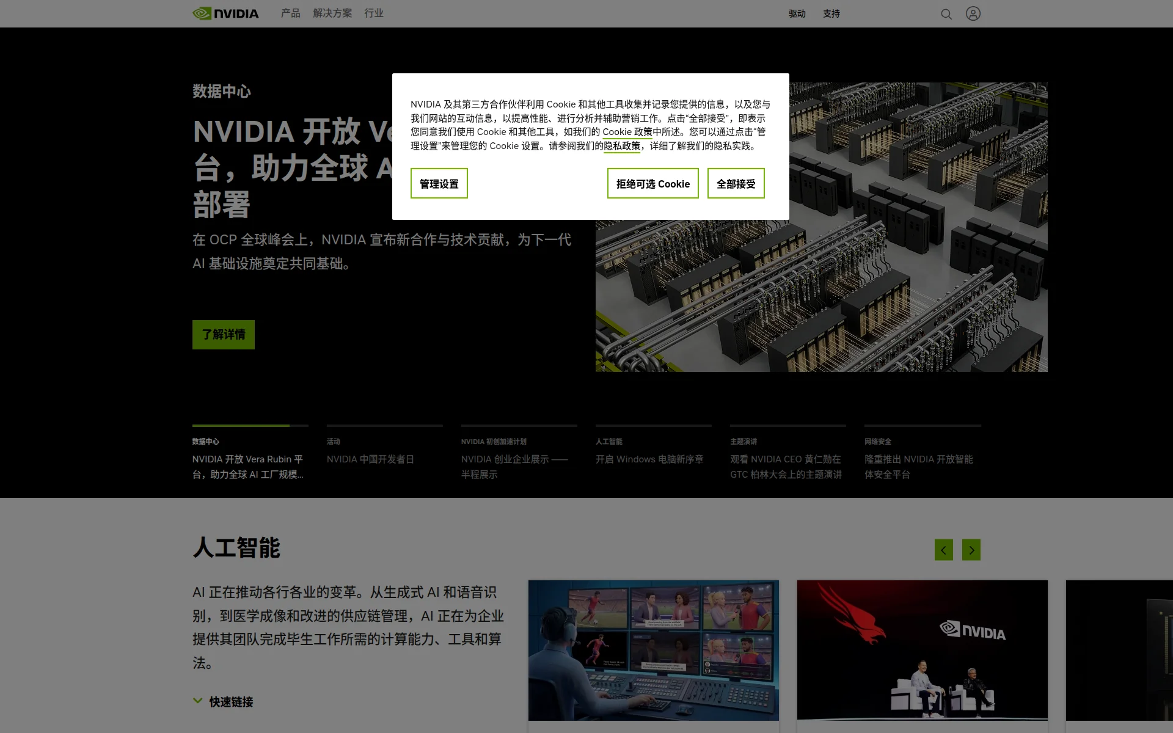1173x733 pixels.
Task: Click the 全部接受 button
Action: click(736, 183)
